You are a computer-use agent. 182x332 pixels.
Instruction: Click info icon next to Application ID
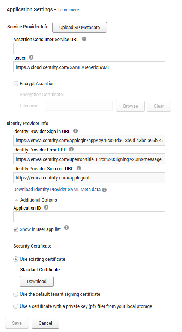pyautogui.click(x=46, y=207)
